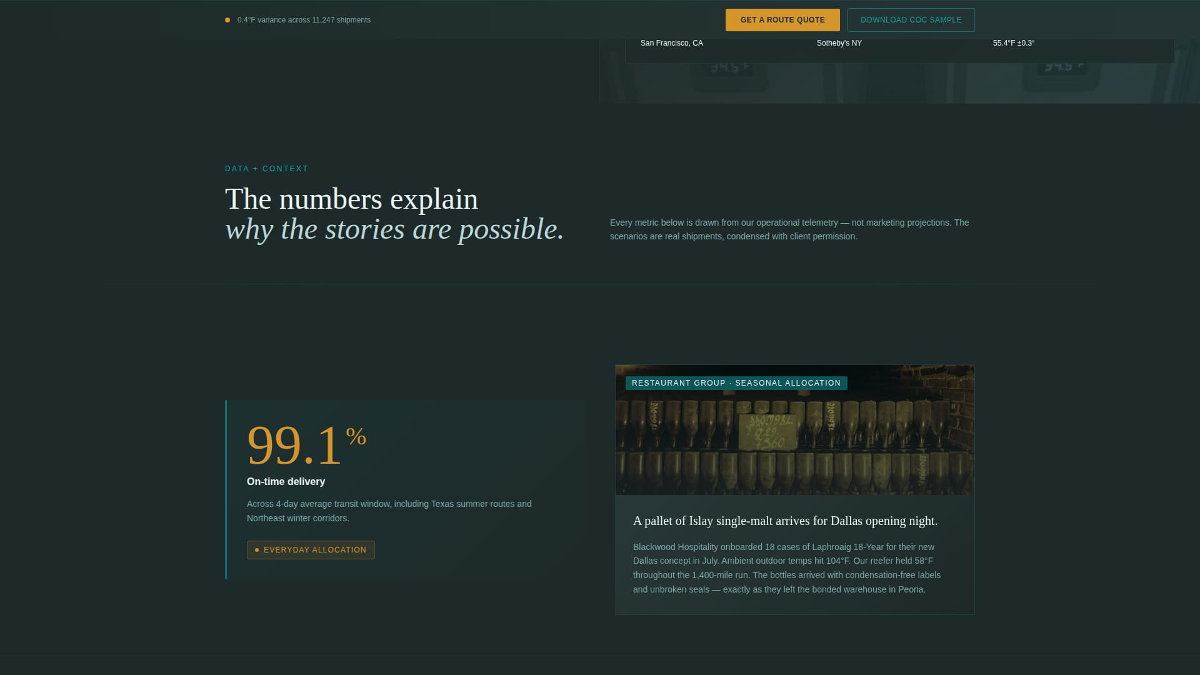Click the DATA + CONTEXT section eyebrow label
Viewport: 1200px width, 675px height.
[266, 168]
